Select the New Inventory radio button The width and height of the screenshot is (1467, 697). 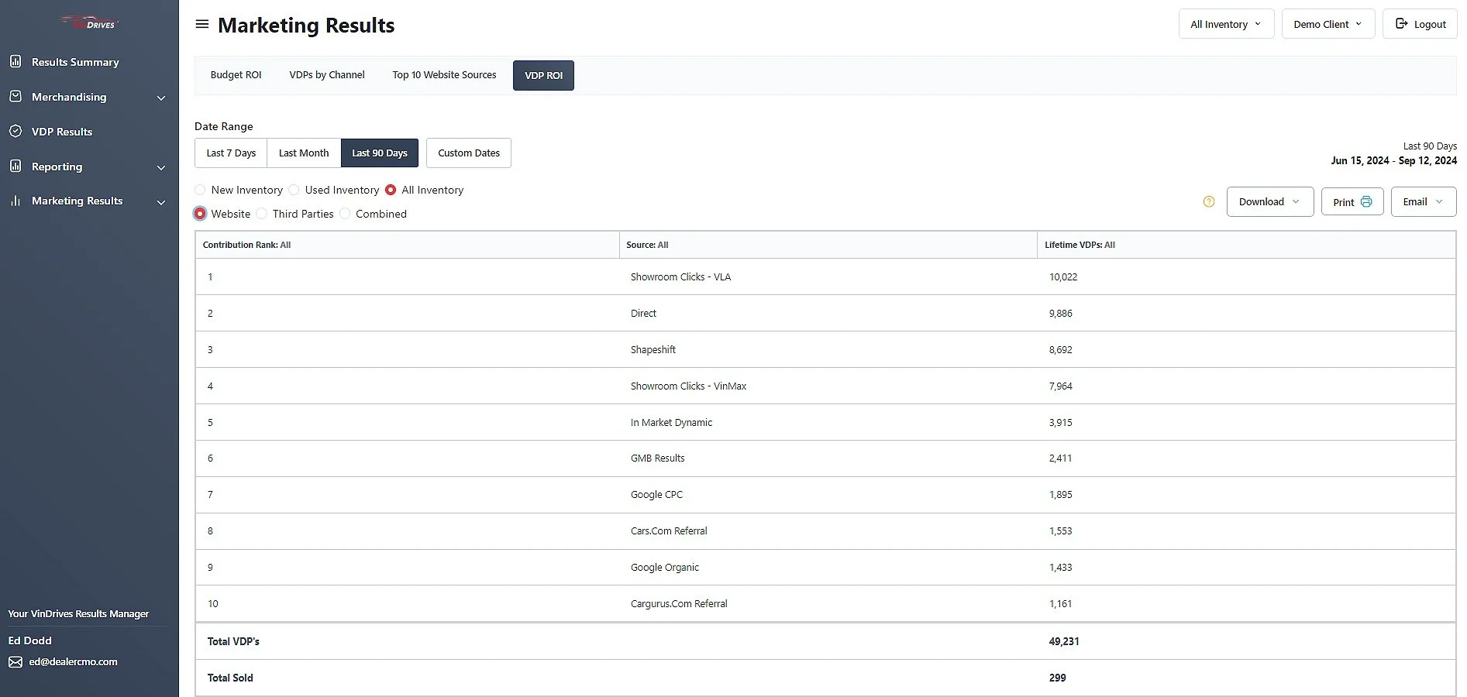(x=201, y=190)
